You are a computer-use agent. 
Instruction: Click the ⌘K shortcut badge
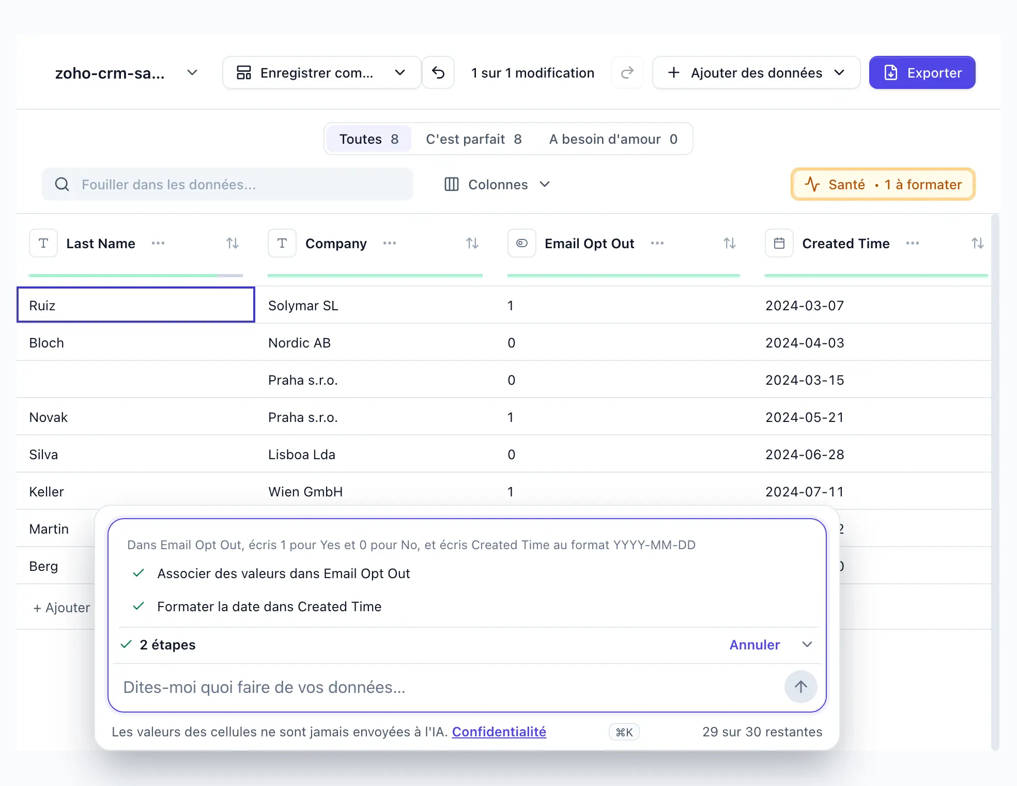[x=624, y=732]
